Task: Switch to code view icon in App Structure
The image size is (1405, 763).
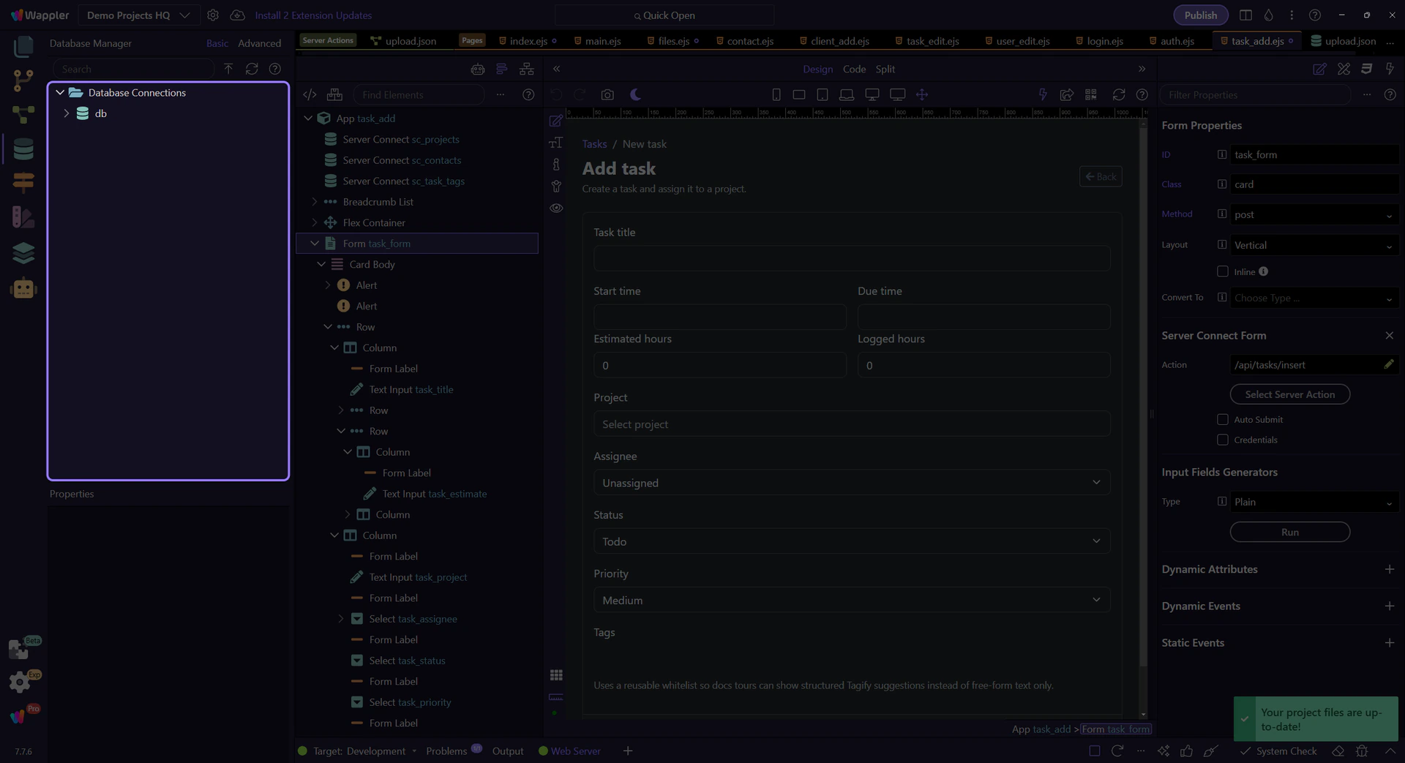Action: 310,95
